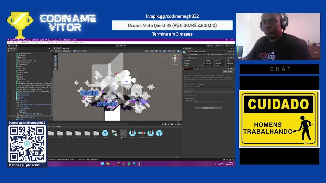Image resolution: width=326 pixels, height=183 pixels.
Task: Open the Icons folder in Project
Action: coord(51,134)
